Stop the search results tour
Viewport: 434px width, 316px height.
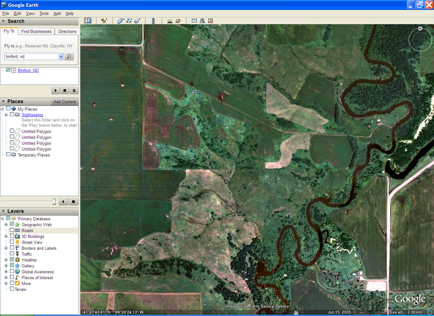point(65,90)
